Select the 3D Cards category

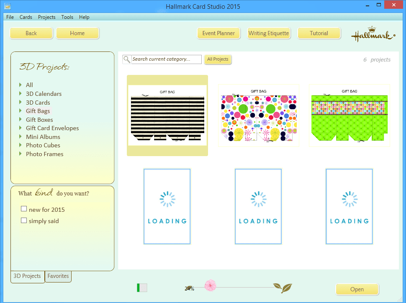38,103
